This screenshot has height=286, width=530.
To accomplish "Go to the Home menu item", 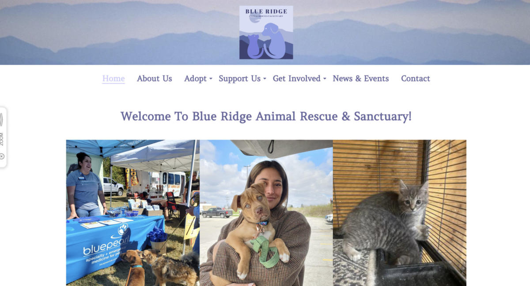I will click(x=114, y=78).
